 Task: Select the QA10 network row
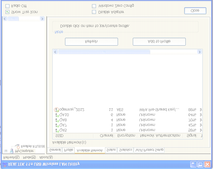(127, 115)
